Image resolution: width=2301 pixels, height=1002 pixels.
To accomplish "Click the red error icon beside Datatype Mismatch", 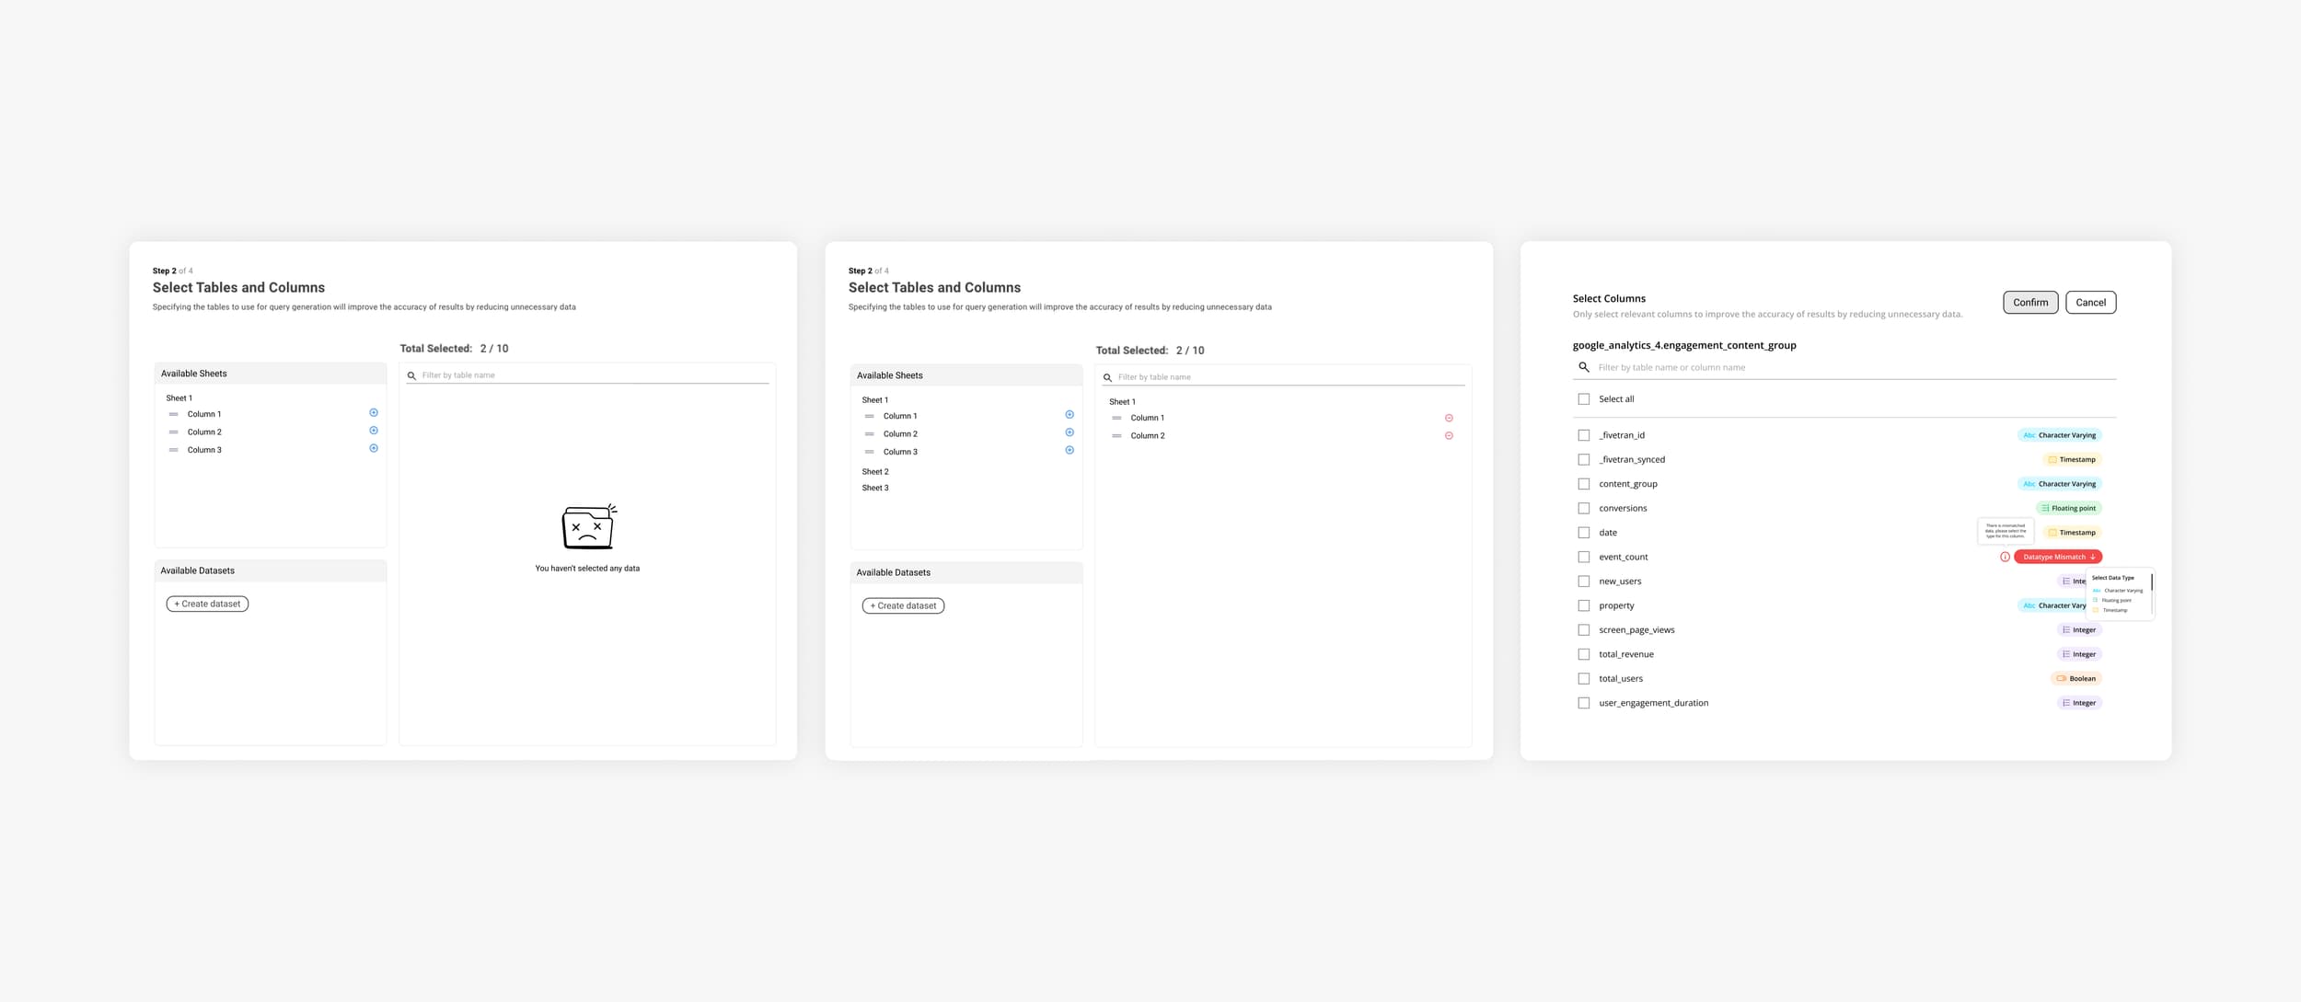I will pos(2006,557).
